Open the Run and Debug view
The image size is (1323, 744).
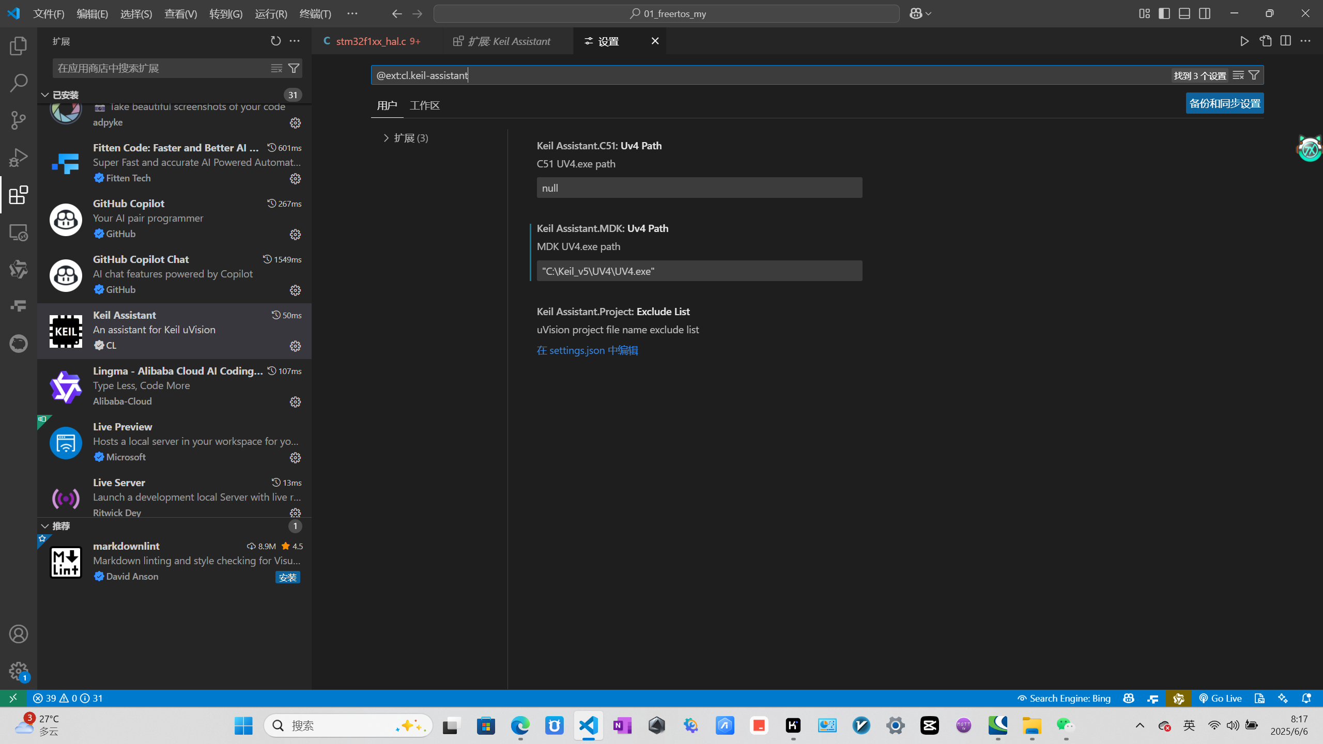(x=19, y=158)
